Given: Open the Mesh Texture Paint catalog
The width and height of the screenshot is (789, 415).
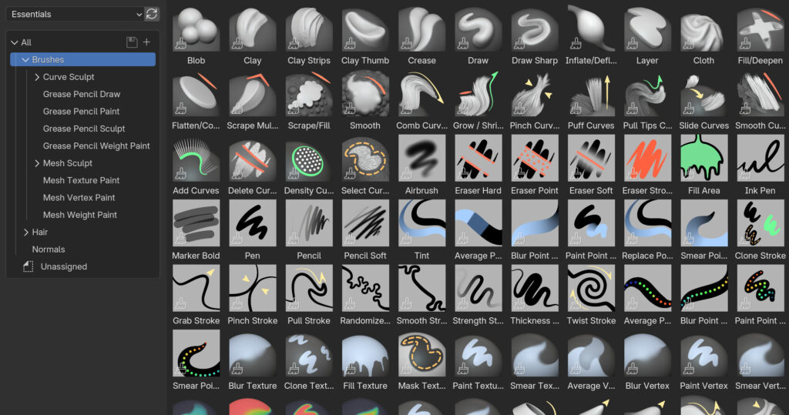Looking at the screenshot, I should 81,180.
